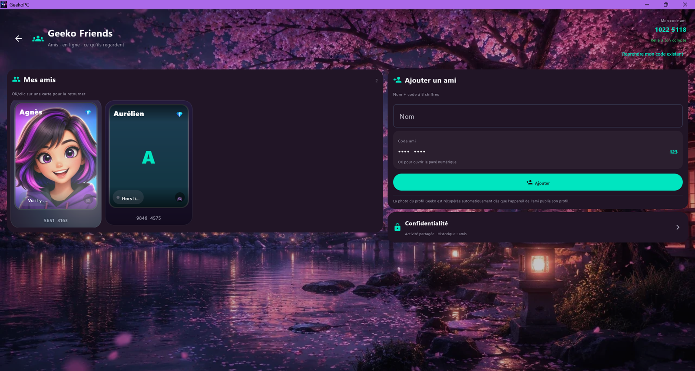This screenshot has width=695, height=371.
Task: Click the Geeko Friends group icon in header
Action: [x=38, y=39]
